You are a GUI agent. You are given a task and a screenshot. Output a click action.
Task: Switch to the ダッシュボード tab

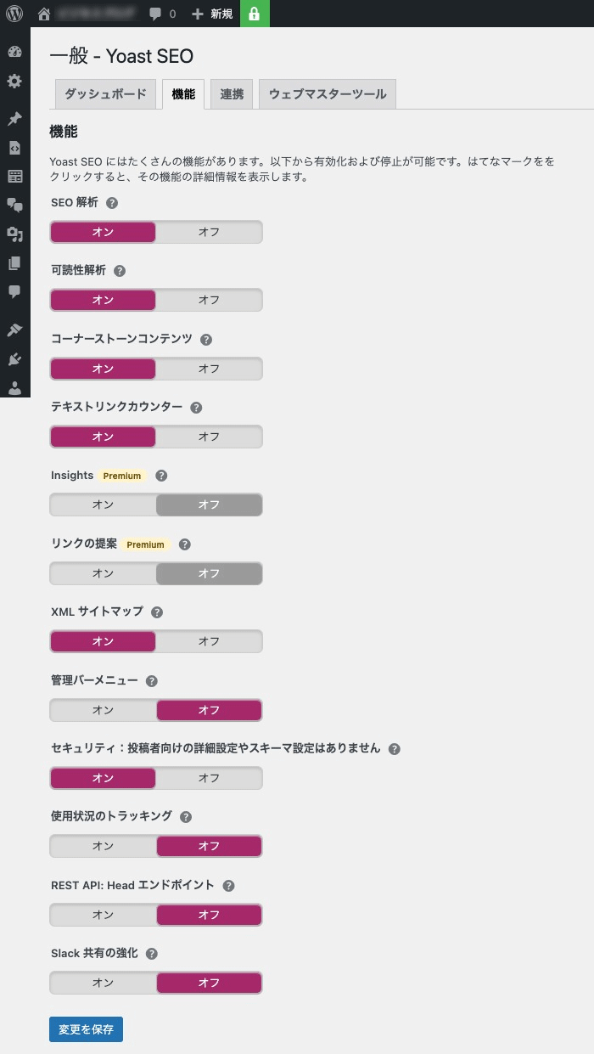(x=105, y=94)
